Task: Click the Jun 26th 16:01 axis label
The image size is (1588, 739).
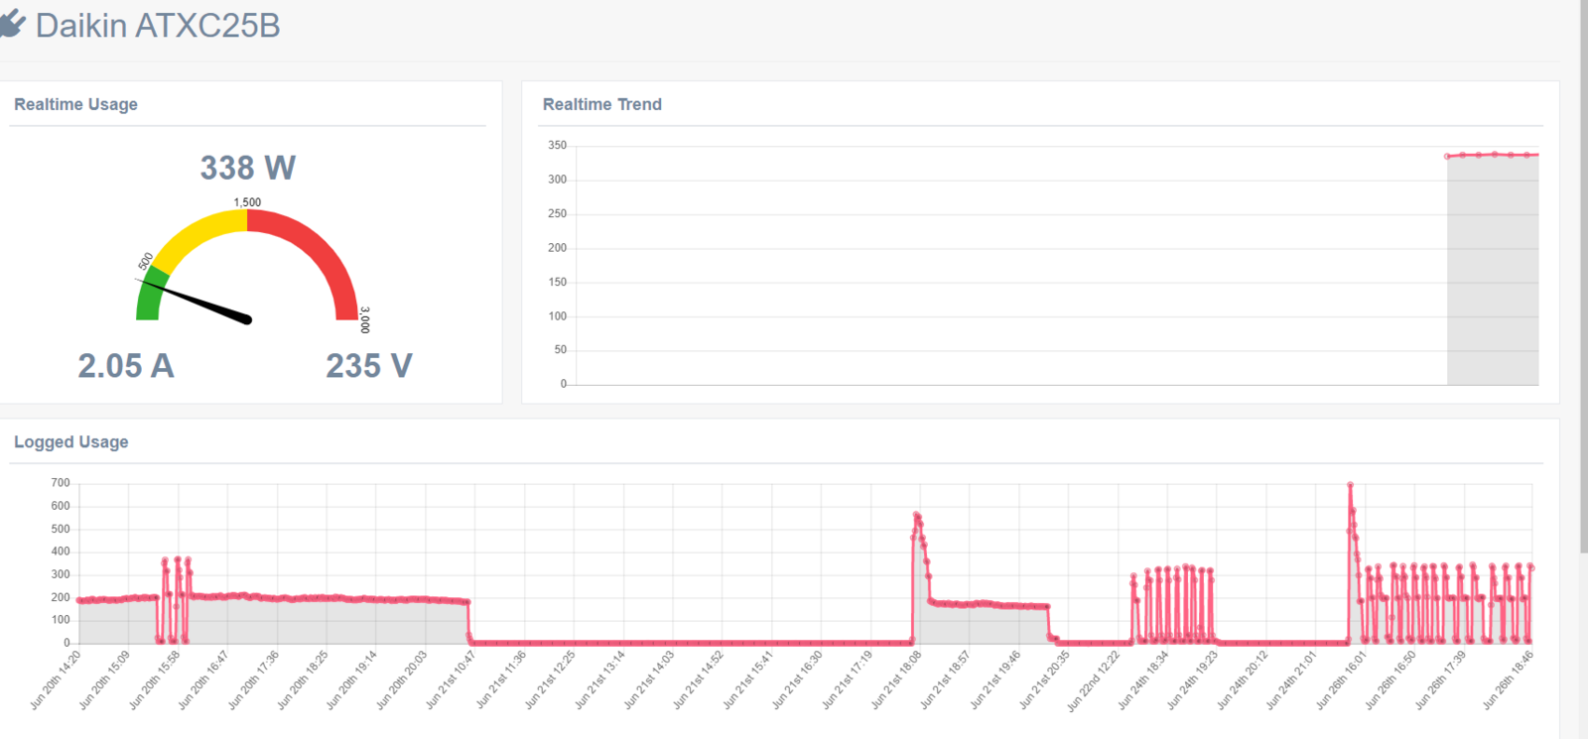Action: [x=1341, y=679]
